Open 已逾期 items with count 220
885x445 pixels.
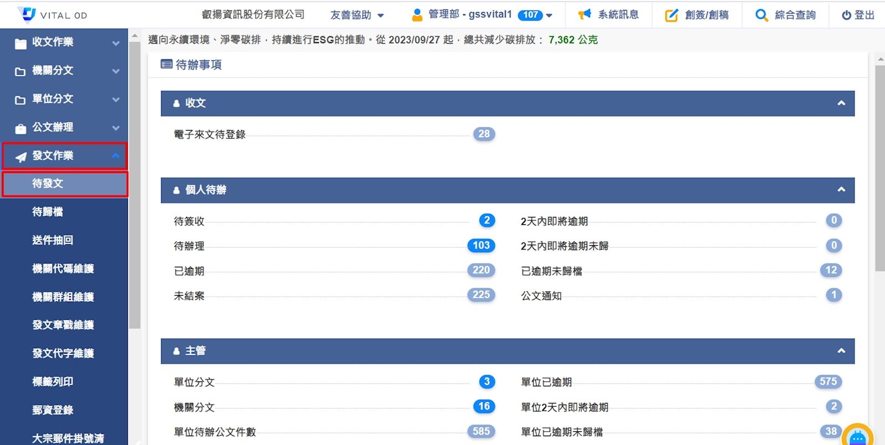[480, 270]
